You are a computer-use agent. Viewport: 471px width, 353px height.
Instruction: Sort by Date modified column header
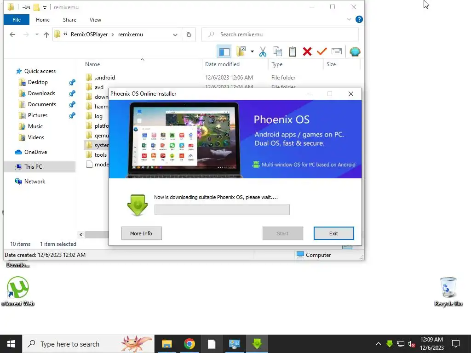[222, 64]
